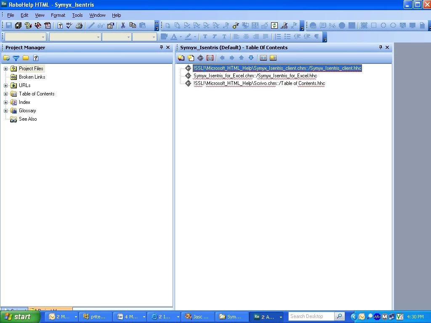Open the fourth formatting combo box dropdown
431x323 pixels.
pos(154,37)
